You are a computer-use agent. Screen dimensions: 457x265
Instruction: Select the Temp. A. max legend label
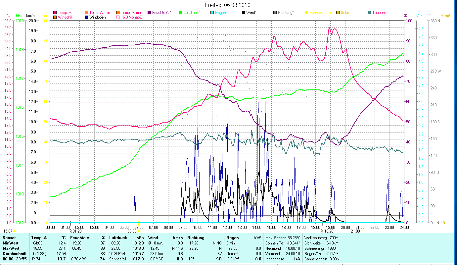pyautogui.click(x=131, y=13)
